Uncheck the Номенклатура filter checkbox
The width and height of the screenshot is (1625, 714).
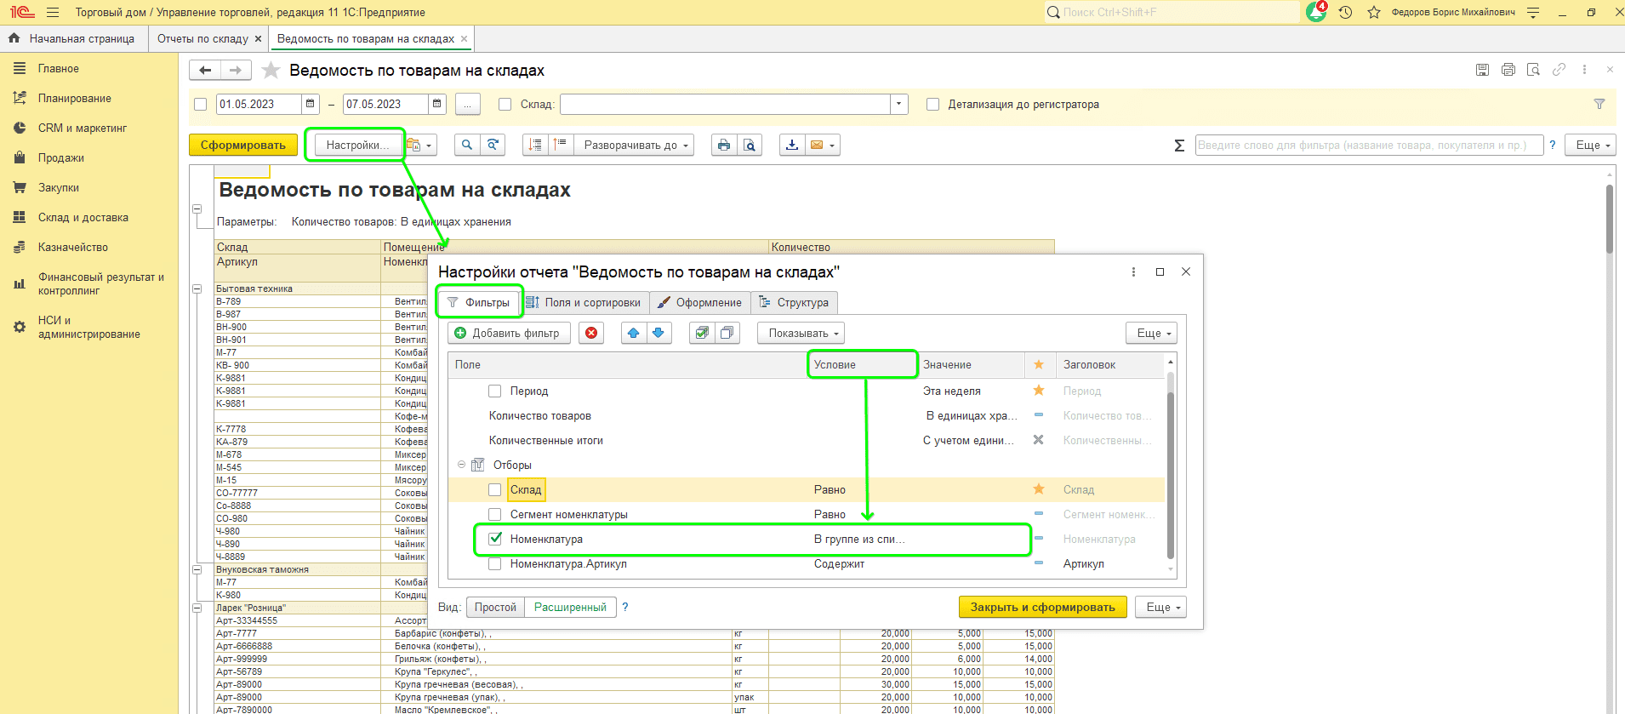click(495, 539)
